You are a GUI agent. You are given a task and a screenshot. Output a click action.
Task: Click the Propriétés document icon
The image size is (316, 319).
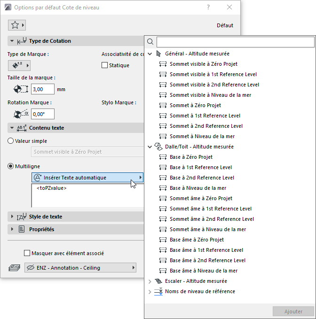22,229
